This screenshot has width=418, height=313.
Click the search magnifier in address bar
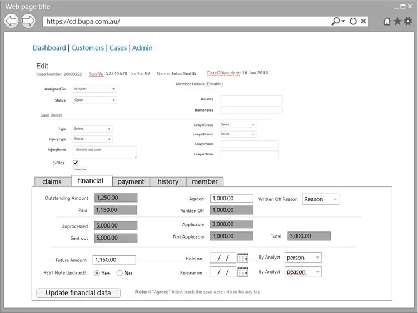tap(336, 21)
